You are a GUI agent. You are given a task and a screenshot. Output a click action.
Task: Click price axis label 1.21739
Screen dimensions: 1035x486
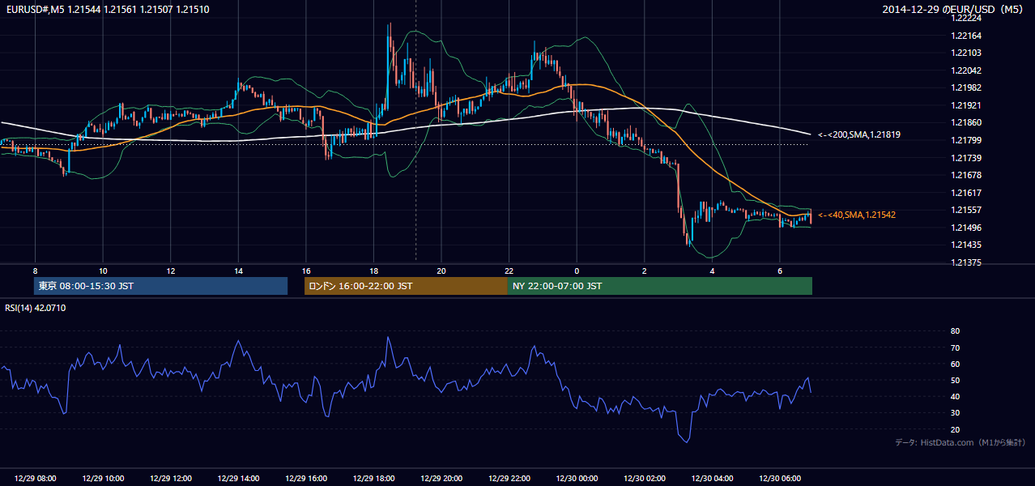click(x=965, y=158)
